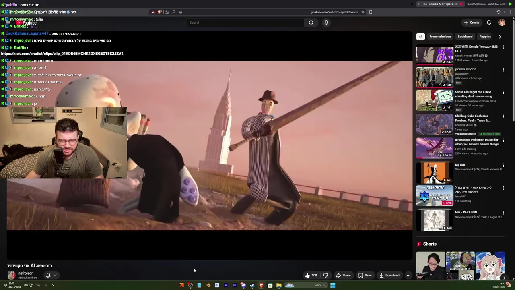Like the video with 108 likes
The height and width of the screenshot is (290, 515).
point(311,275)
